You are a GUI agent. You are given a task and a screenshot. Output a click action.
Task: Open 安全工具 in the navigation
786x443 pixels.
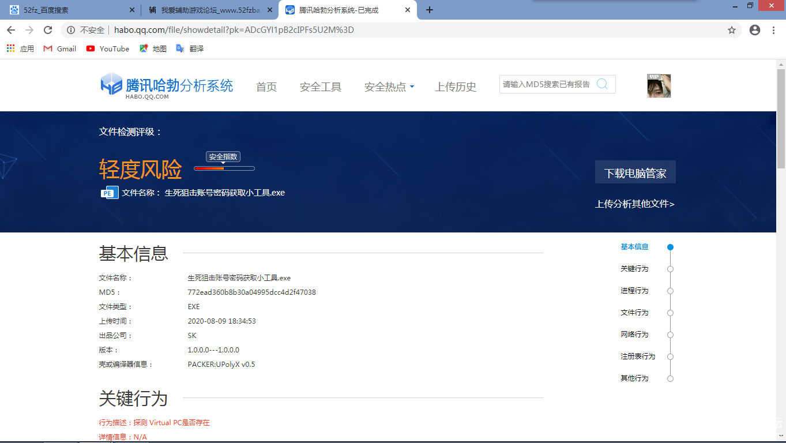coord(321,87)
